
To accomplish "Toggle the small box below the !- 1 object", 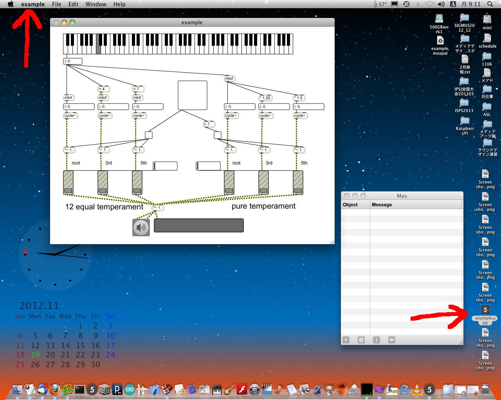I will click(218, 135).
